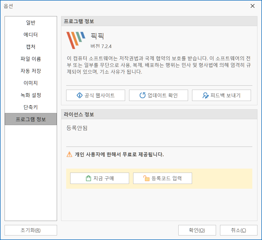262x240 pixels.
Task: Click the 옵션 window title
Action: tap(8, 6)
